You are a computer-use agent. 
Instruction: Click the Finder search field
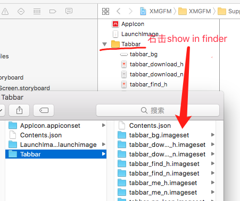click(158, 110)
